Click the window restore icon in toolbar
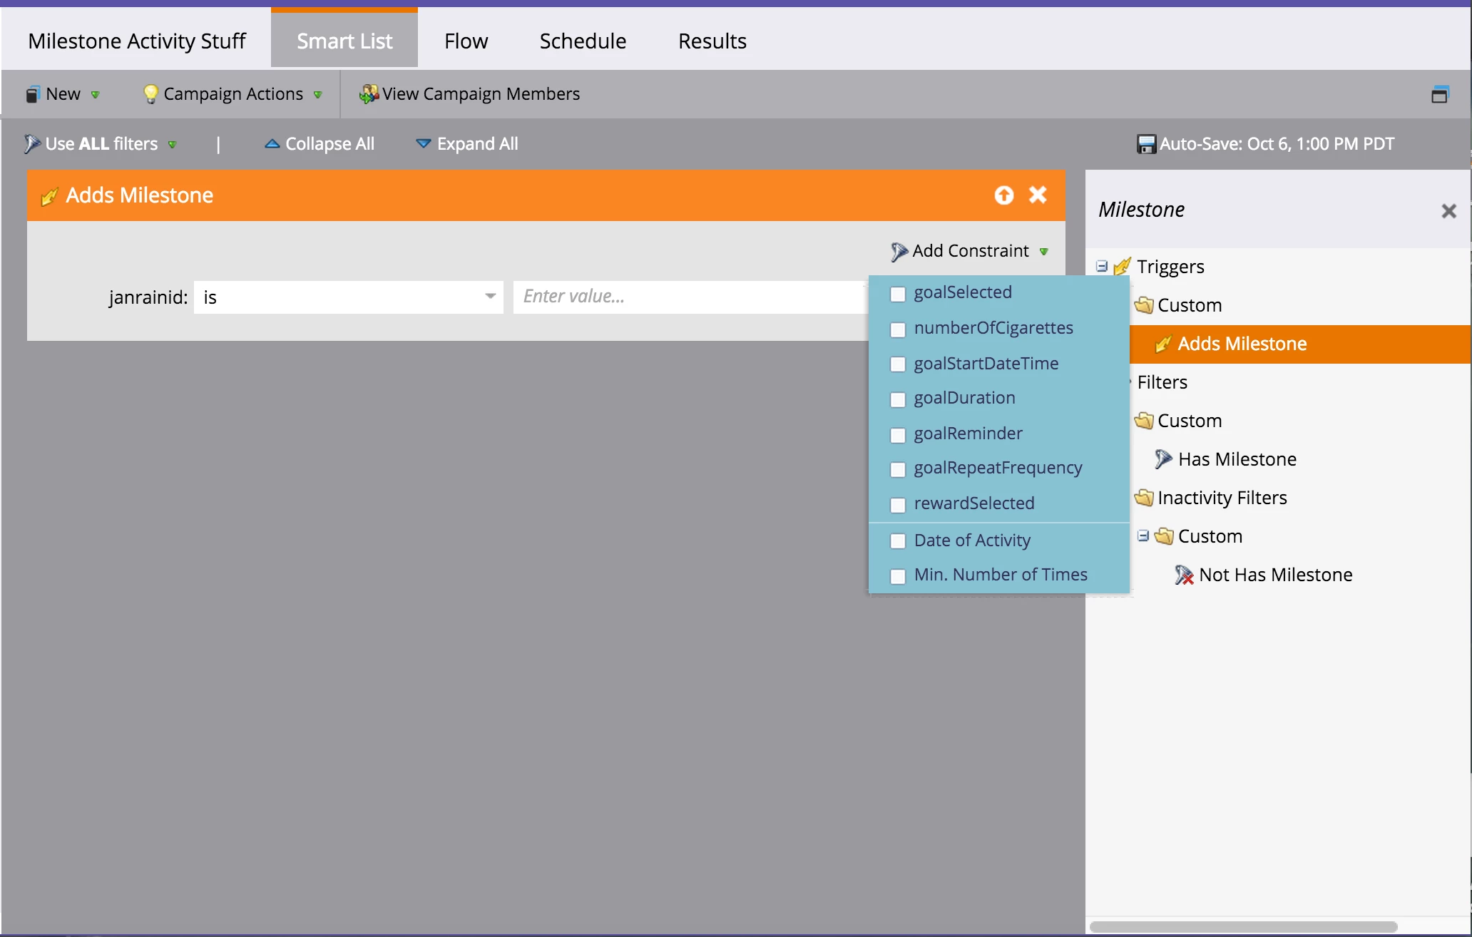This screenshot has height=937, width=1472. coord(1439,94)
